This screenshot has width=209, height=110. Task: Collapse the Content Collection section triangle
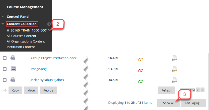click(x=3, y=24)
